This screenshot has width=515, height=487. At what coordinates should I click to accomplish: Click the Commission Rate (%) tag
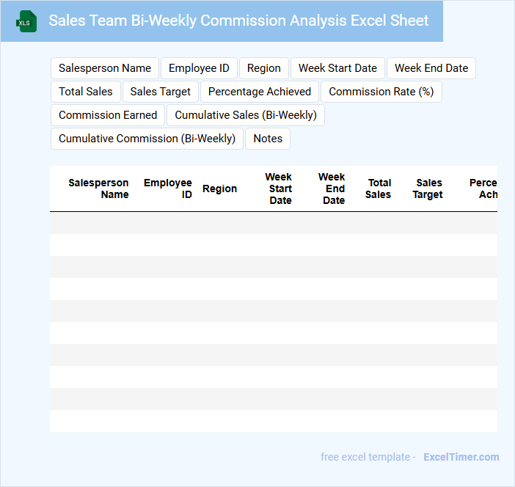click(x=381, y=92)
